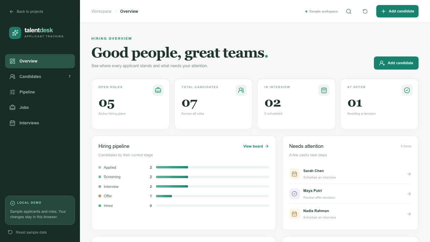Click the check-circle icon beside Maya Putri
This screenshot has width=430, height=242.
click(295, 194)
